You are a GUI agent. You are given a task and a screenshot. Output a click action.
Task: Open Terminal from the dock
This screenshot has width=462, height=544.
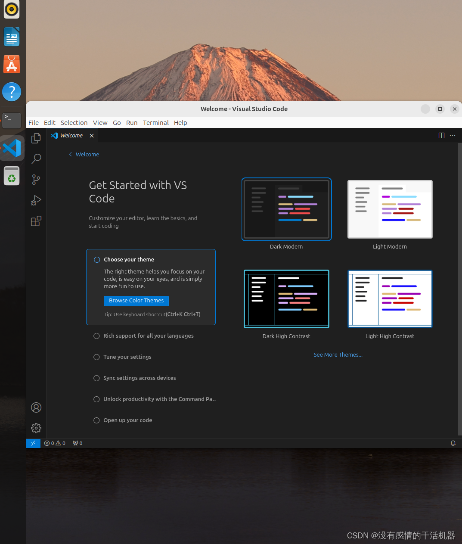click(x=12, y=120)
